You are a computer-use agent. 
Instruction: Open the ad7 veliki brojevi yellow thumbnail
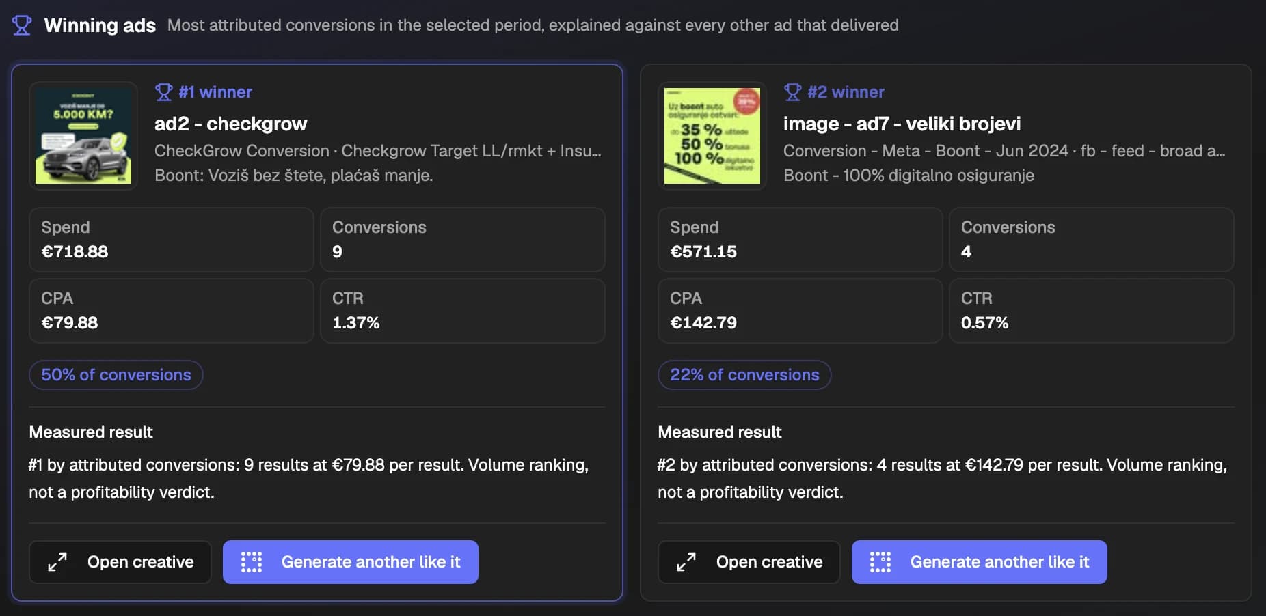pyautogui.click(x=712, y=135)
